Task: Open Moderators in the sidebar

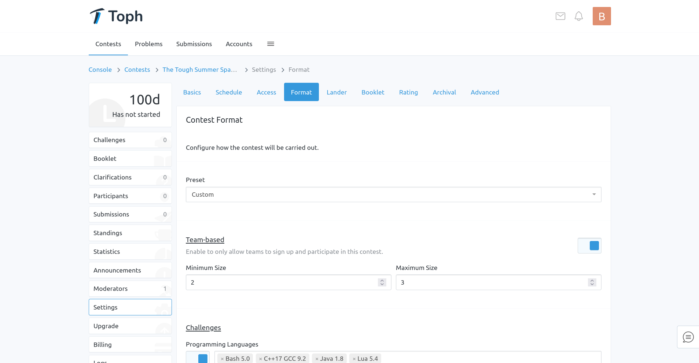Action: click(x=130, y=289)
